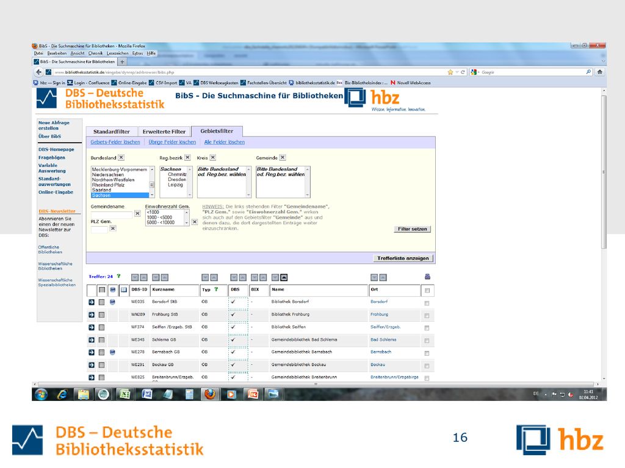The height and width of the screenshot is (468, 625).
Task: Clear the Reg.bezirk filter with its X
Action: click(x=188, y=158)
